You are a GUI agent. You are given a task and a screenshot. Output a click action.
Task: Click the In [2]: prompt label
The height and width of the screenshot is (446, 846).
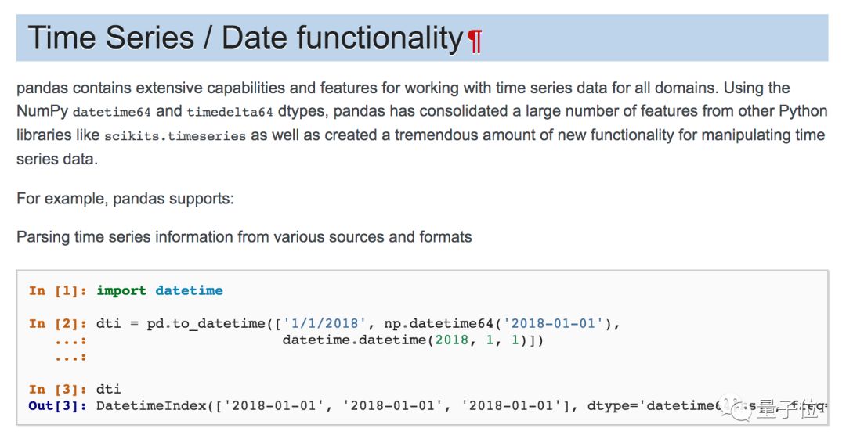(59, 324)
